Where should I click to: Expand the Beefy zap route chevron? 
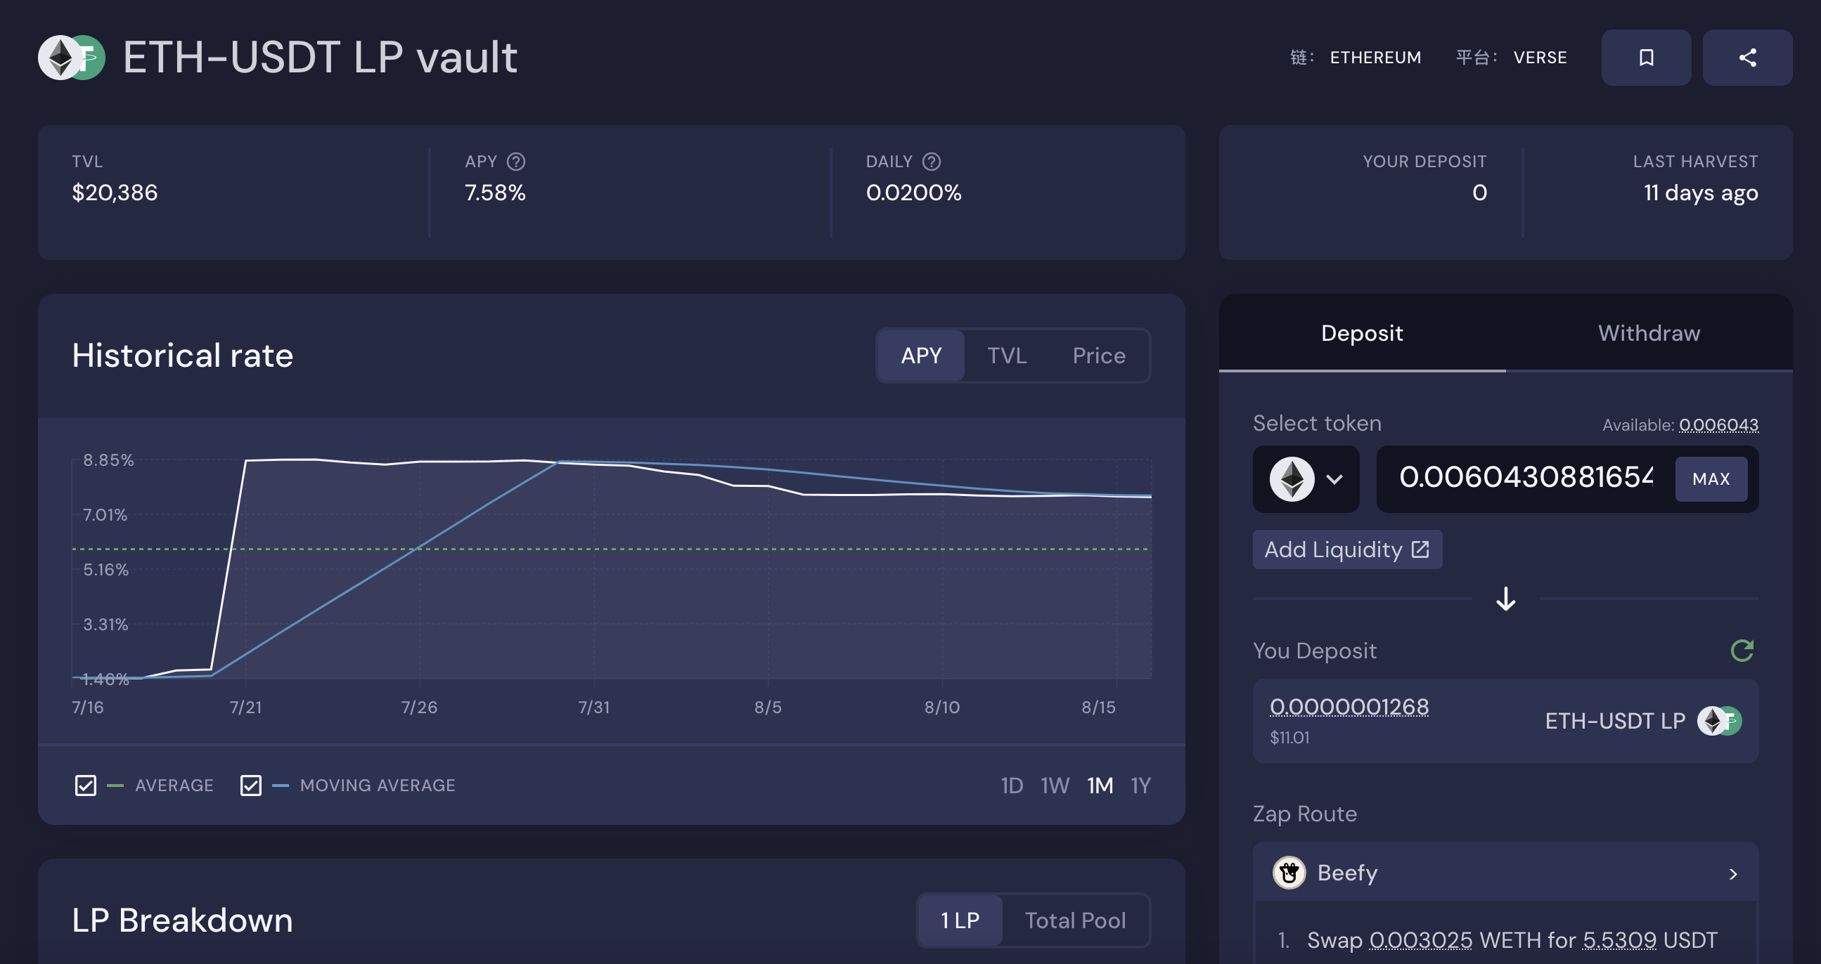pos(1732,874)
